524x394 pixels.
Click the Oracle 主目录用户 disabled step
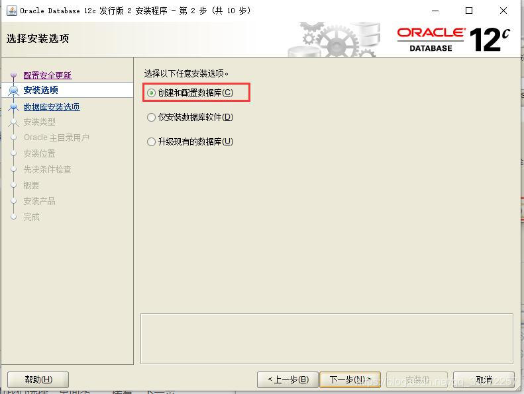tap(56, 138)
